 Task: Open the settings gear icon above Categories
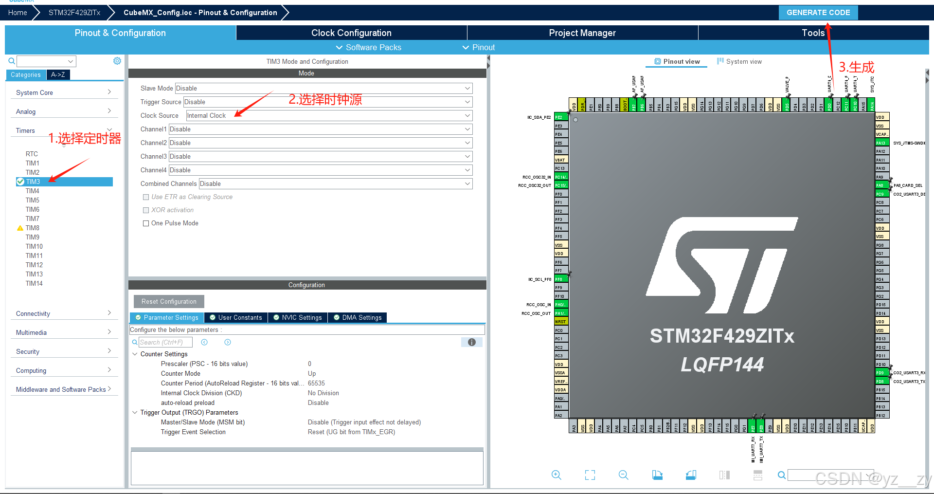117,60
